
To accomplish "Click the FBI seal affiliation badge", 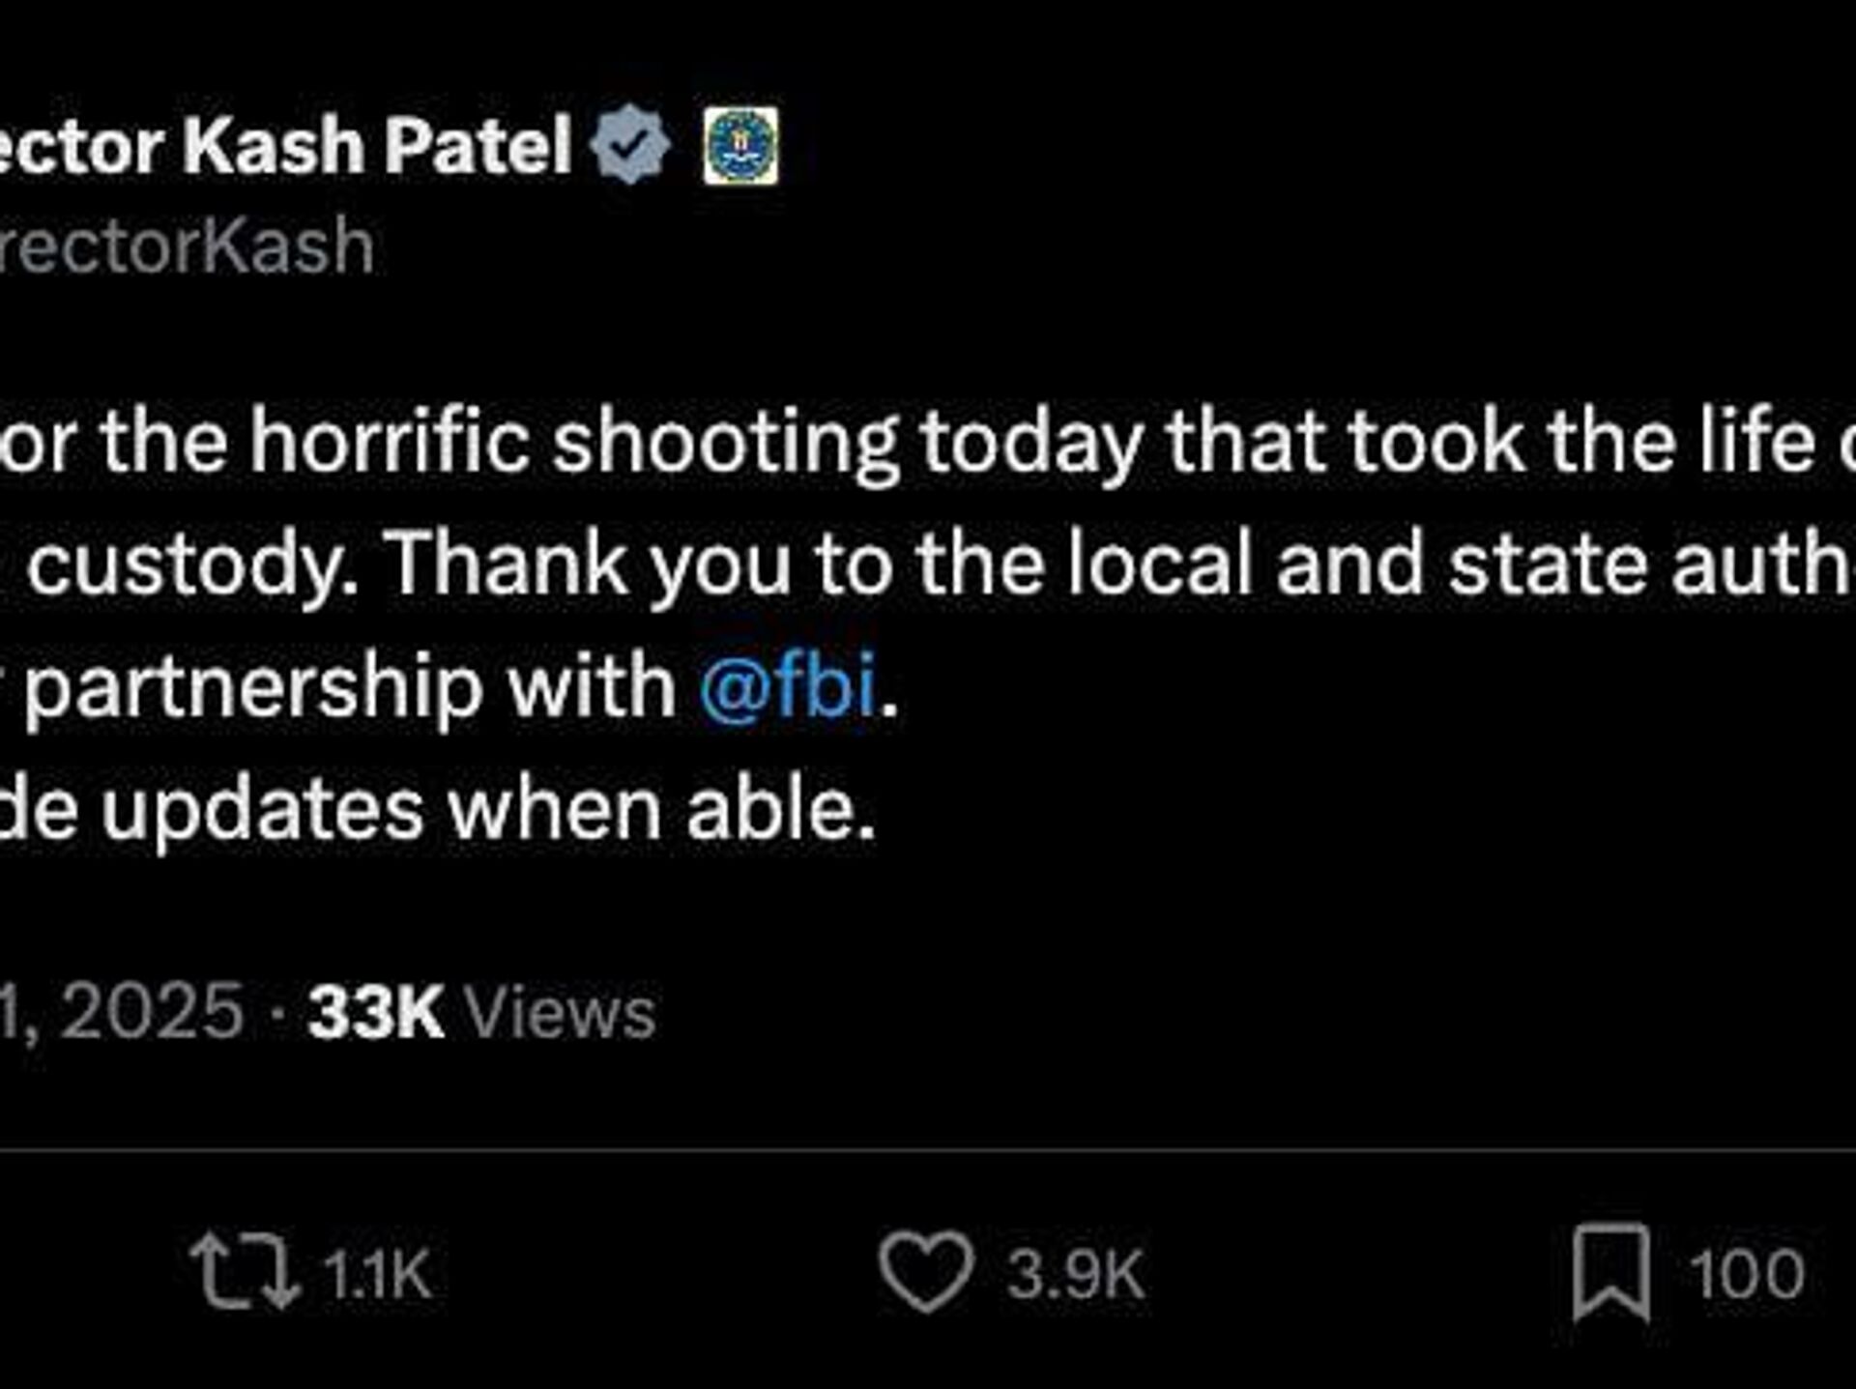I will click(740, 146).
